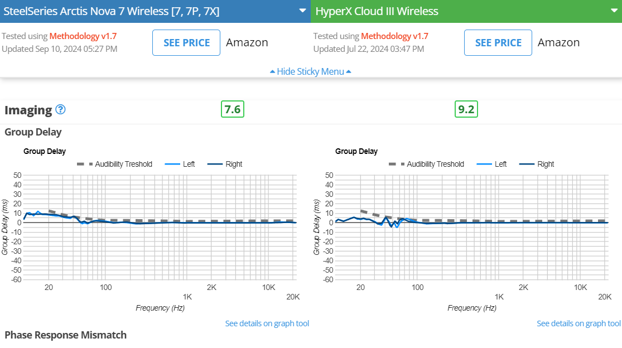
Task: Click the 7.6 Imaging score badge
Action: pos(233,109)
